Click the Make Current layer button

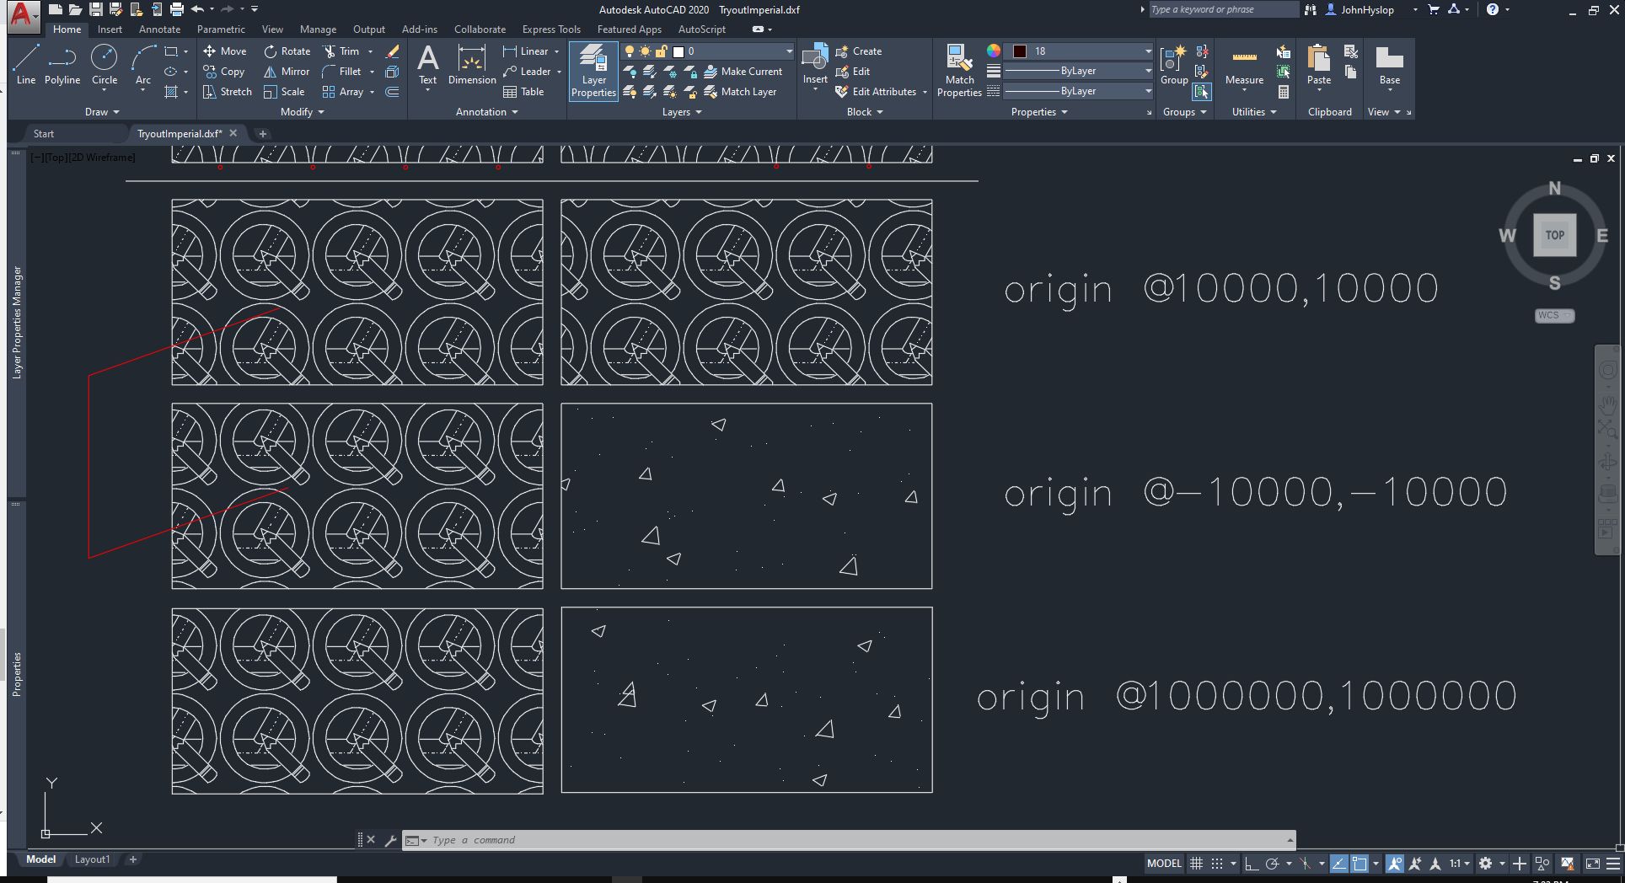pos(743,72)
